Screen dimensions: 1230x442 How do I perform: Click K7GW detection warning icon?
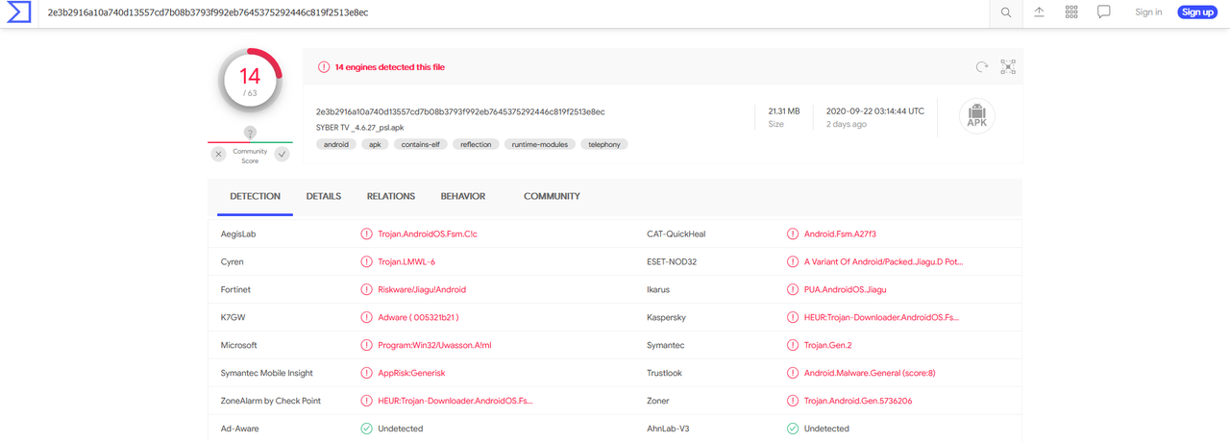coord(366,317)
